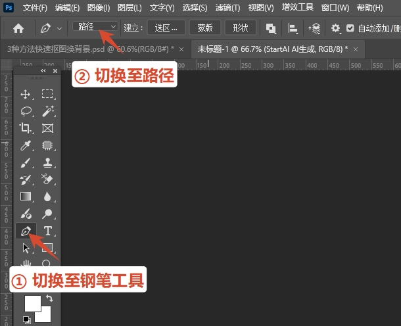
Task: Open the 帮助(H) menu
Action: 370,8
